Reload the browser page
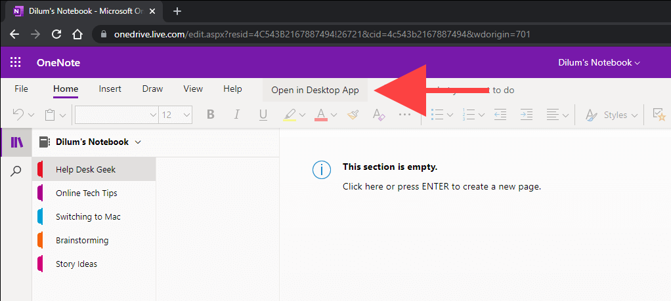Image resolution: width=671 pixels, height=301 pixels. [56, 34]
